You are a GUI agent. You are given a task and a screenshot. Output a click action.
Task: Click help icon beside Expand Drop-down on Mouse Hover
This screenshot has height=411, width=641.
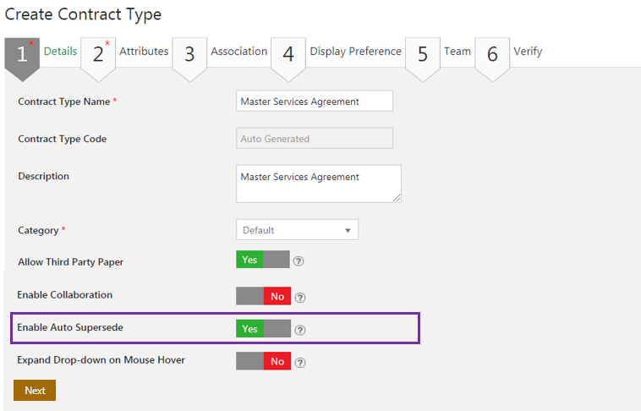299,363
